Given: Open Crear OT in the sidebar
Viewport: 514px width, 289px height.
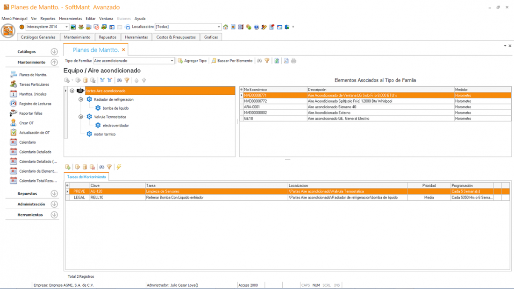Looking at the screenshot, I should click(x=26, y=123).
